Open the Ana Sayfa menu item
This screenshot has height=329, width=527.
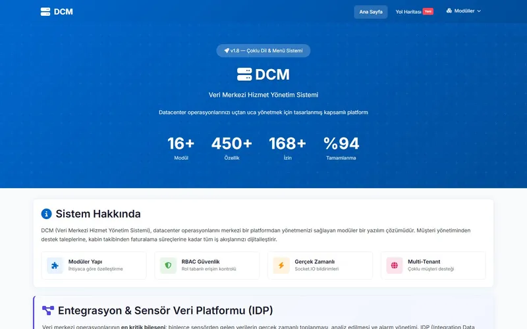click(x=371, y=12)
